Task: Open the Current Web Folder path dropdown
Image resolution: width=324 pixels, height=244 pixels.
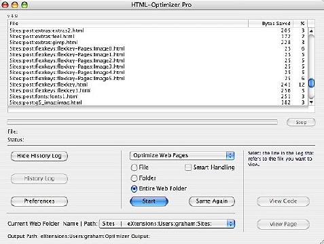Action: point(167,224)
